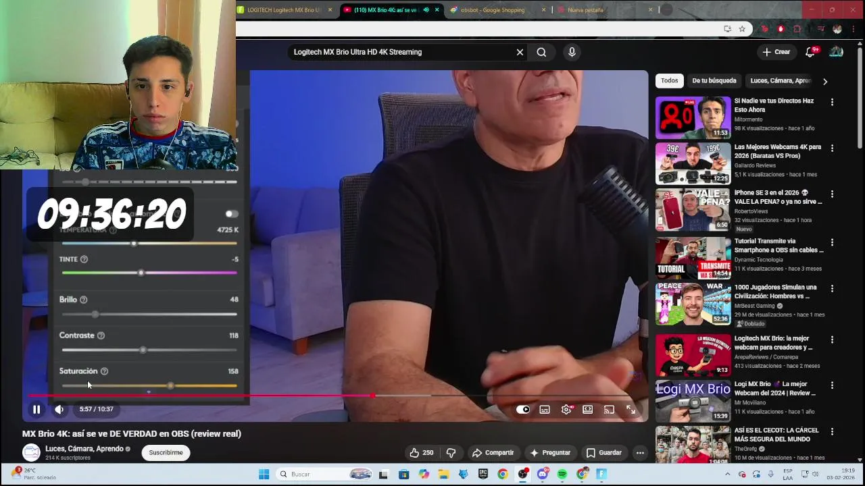Screen dimensions: 865x486
Task: Open the Luces, Cámara, Aprendo channel avatar
Action: pos(31,453)
